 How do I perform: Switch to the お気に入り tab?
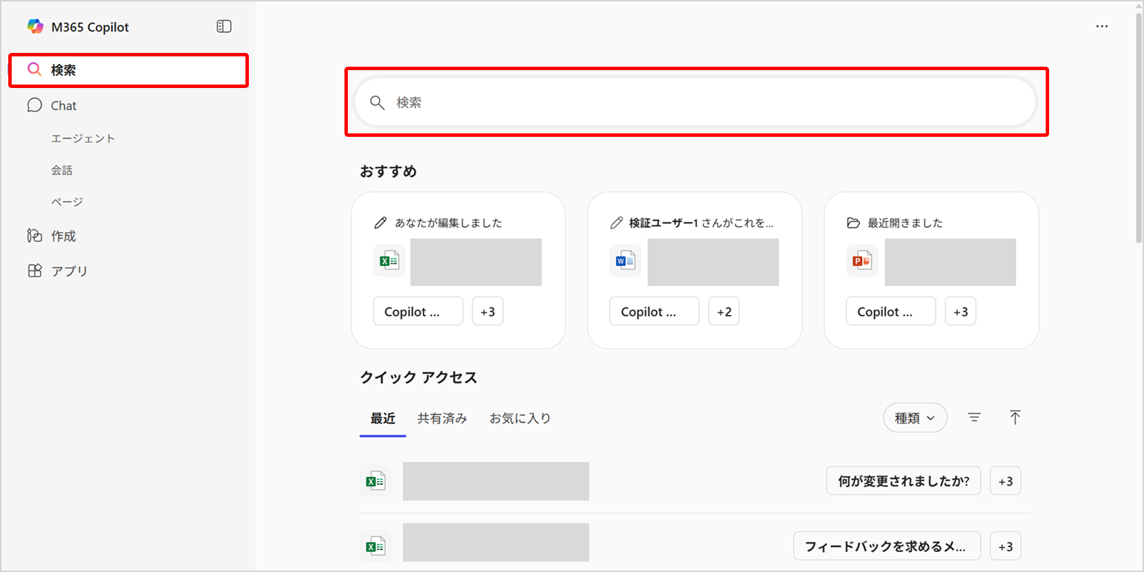coord(520,418)
